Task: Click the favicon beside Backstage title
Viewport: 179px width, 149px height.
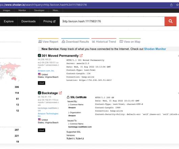Action: [x=39, y=93]
